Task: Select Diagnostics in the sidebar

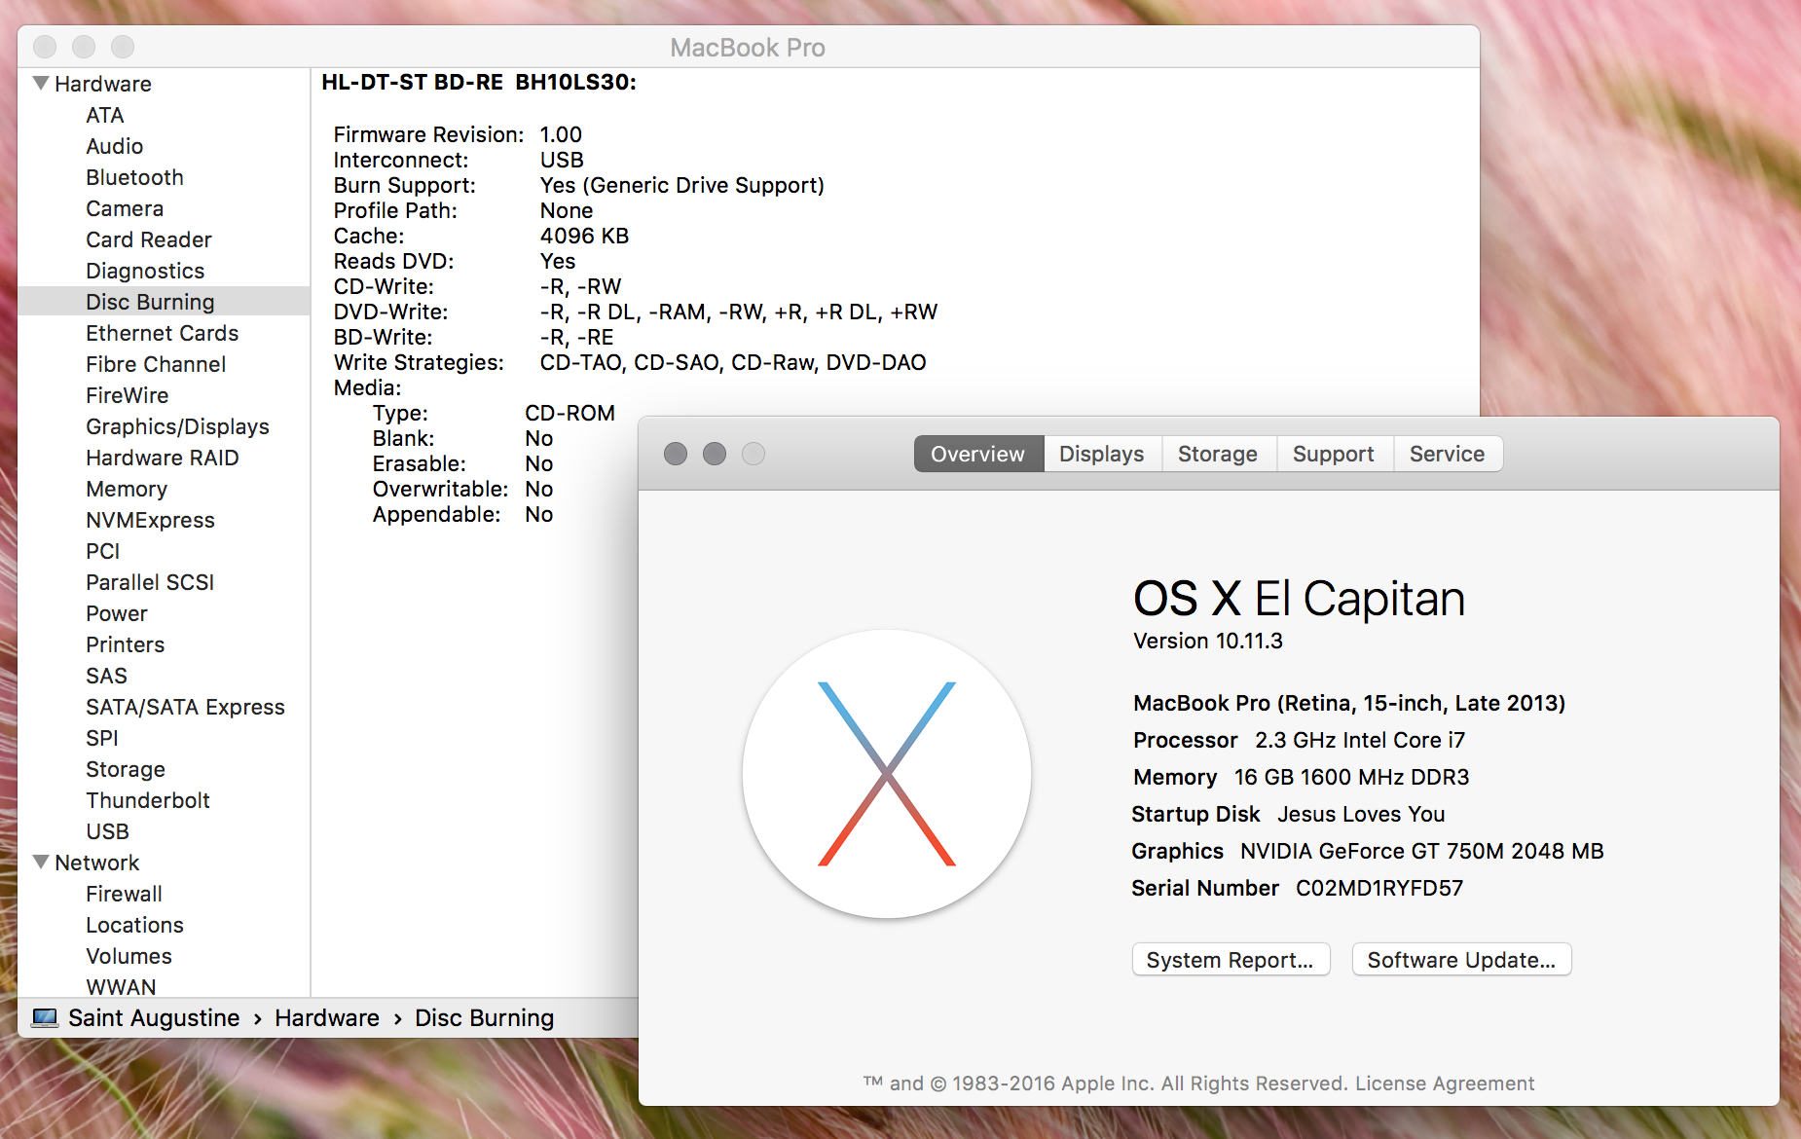Action: (145, 271)
